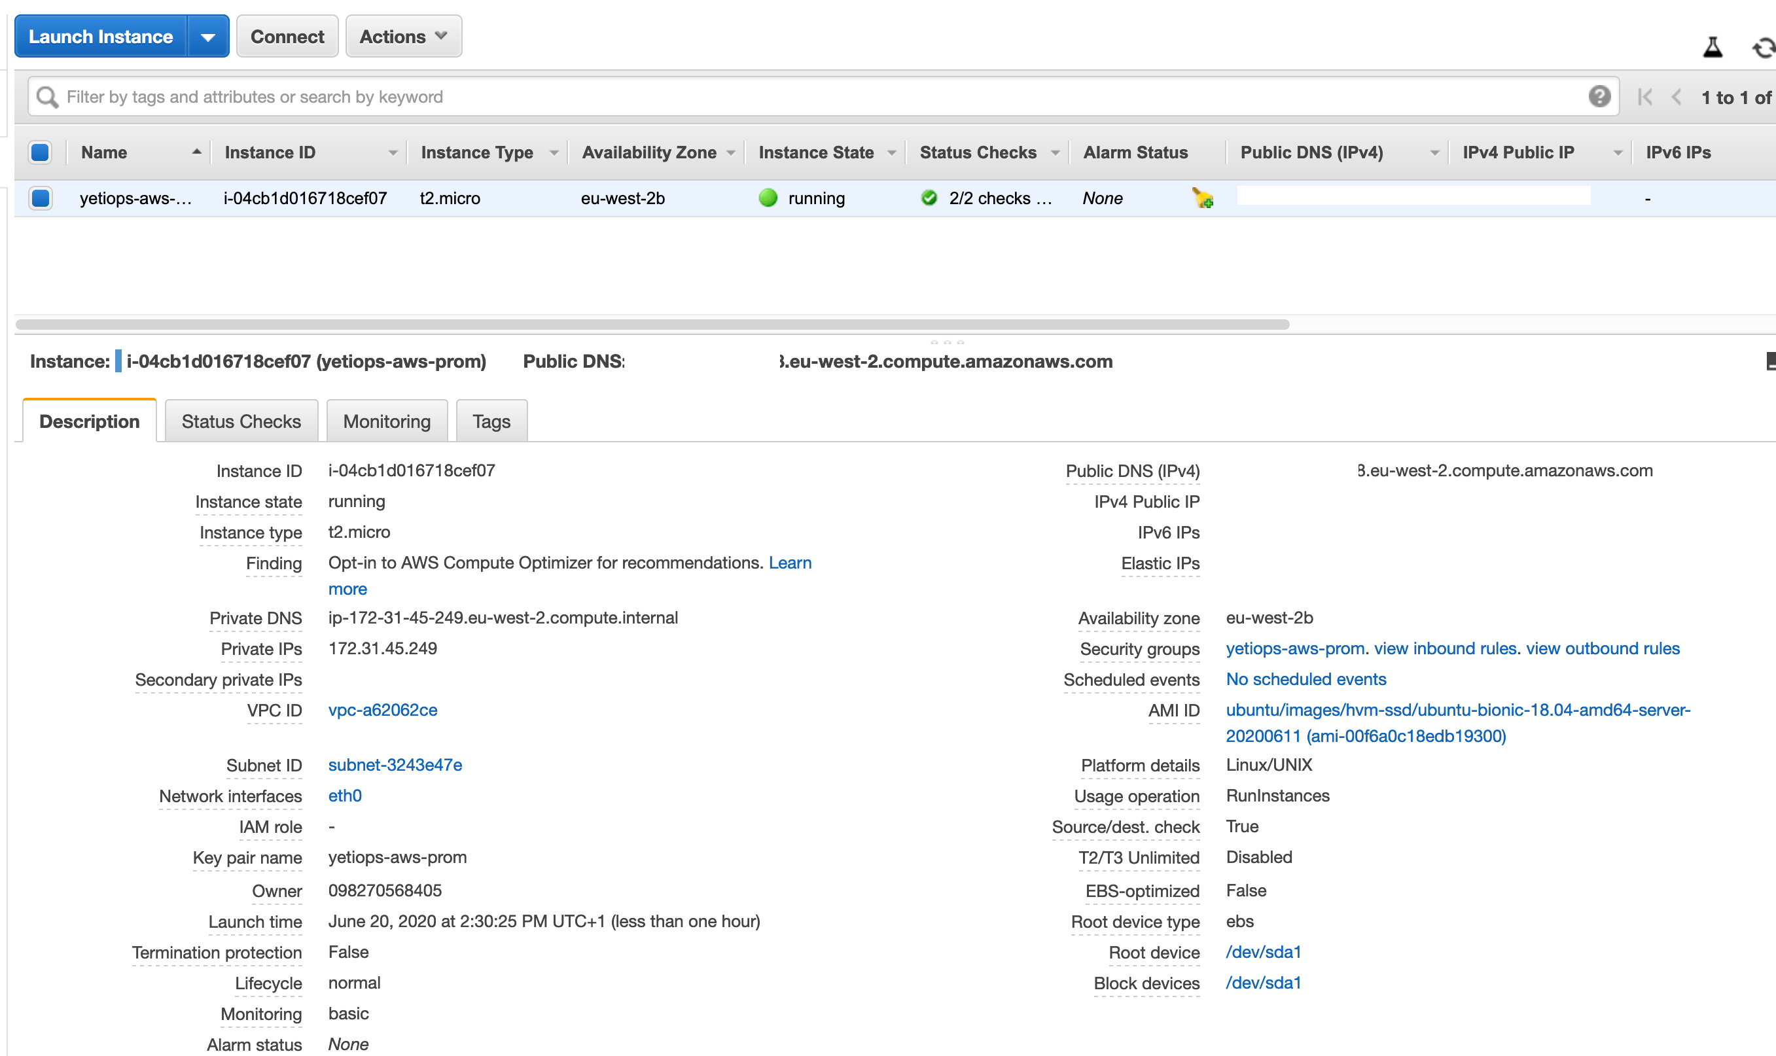Open the new EC2 experience flask icon
This screenshot has width=1776, height=1056.
[1713, 47]
